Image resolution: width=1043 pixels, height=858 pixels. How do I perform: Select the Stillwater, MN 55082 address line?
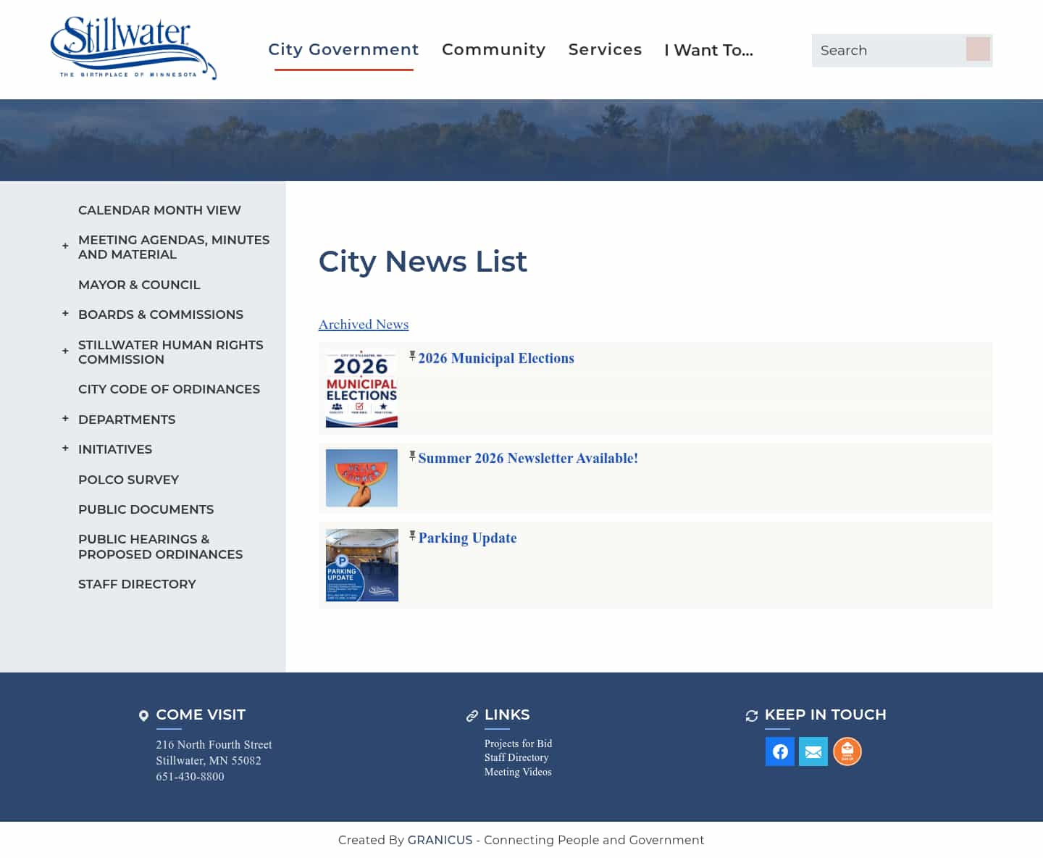209,760
